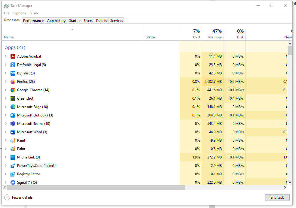
Task: Expand the Registry Editor row
Action: pos(6,174)
